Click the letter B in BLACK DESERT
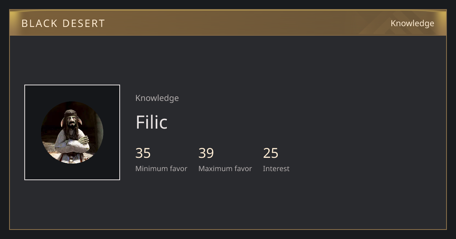The height and width of the screenshot is (239, 456). point(25,24)
